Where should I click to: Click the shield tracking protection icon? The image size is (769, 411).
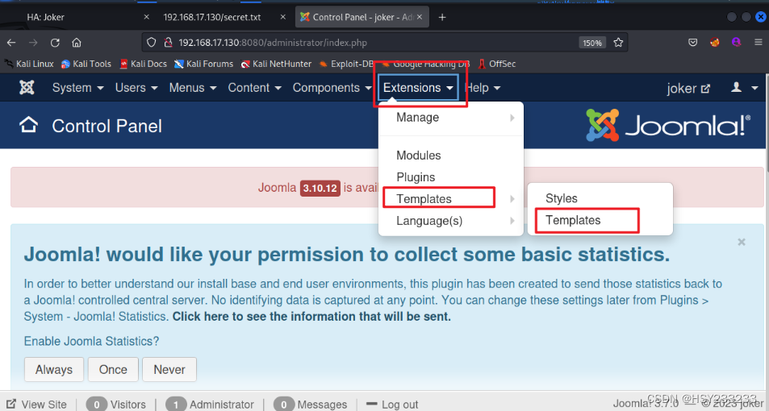click(152, 43)
